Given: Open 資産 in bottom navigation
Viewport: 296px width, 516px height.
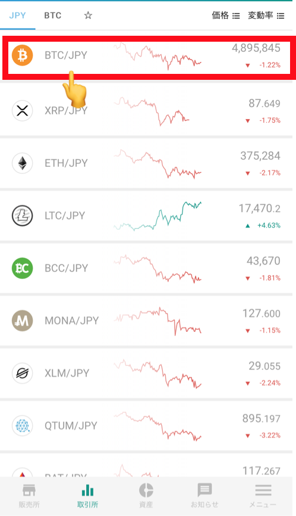Looking at the screenshot, I should coord(146,496).
